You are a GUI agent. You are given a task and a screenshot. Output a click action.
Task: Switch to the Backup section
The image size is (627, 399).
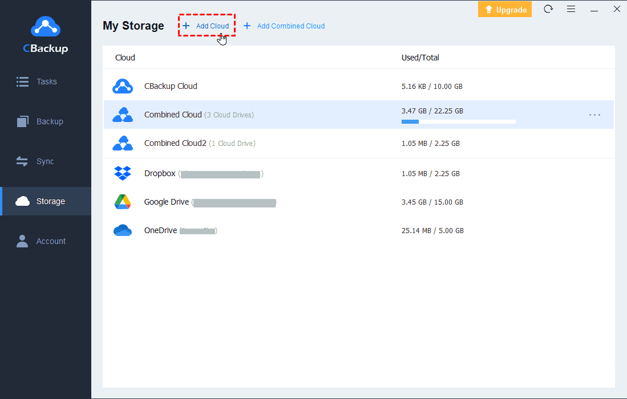[49, 121]
